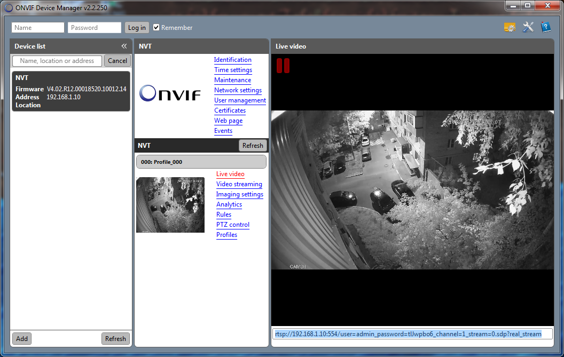The width and height of the screenshot is (564, 357).
Task: Click the maintenance tools icon
Action: click(x=528, y=27)
